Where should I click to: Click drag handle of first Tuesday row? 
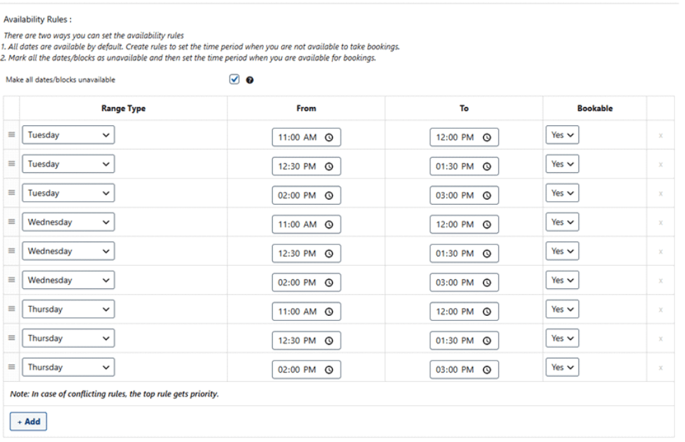(x=11, y=135)
